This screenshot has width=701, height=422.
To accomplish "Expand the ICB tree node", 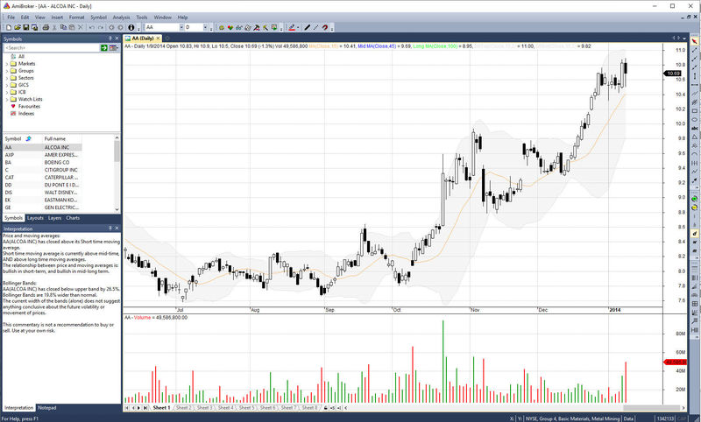I will (x=6, y=93).
